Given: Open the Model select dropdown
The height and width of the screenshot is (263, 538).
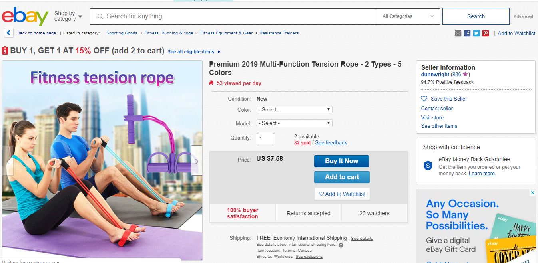Looking at the screenshot, I should pyautogui.click(x=295, y=123).
